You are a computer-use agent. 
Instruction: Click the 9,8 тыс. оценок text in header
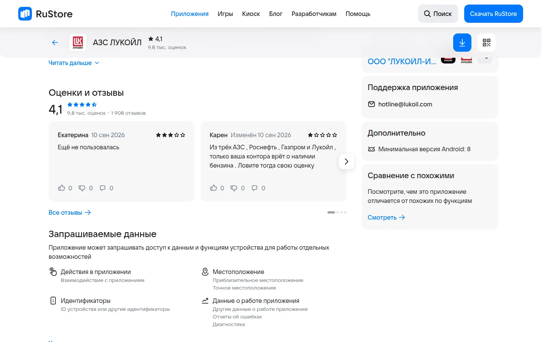(167, 47)
